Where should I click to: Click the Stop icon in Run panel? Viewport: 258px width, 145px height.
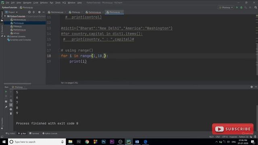coord(6,96)
